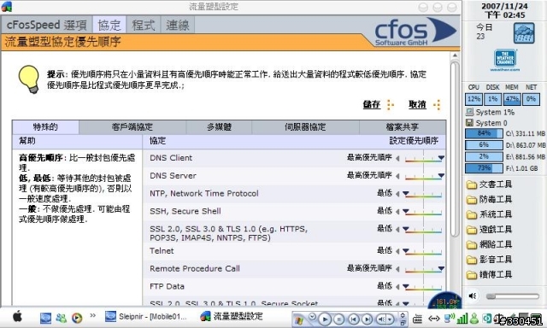547x328 pixels.
Task: Expand the quick launch overflow chevron
Action: [x=92, y=315]
